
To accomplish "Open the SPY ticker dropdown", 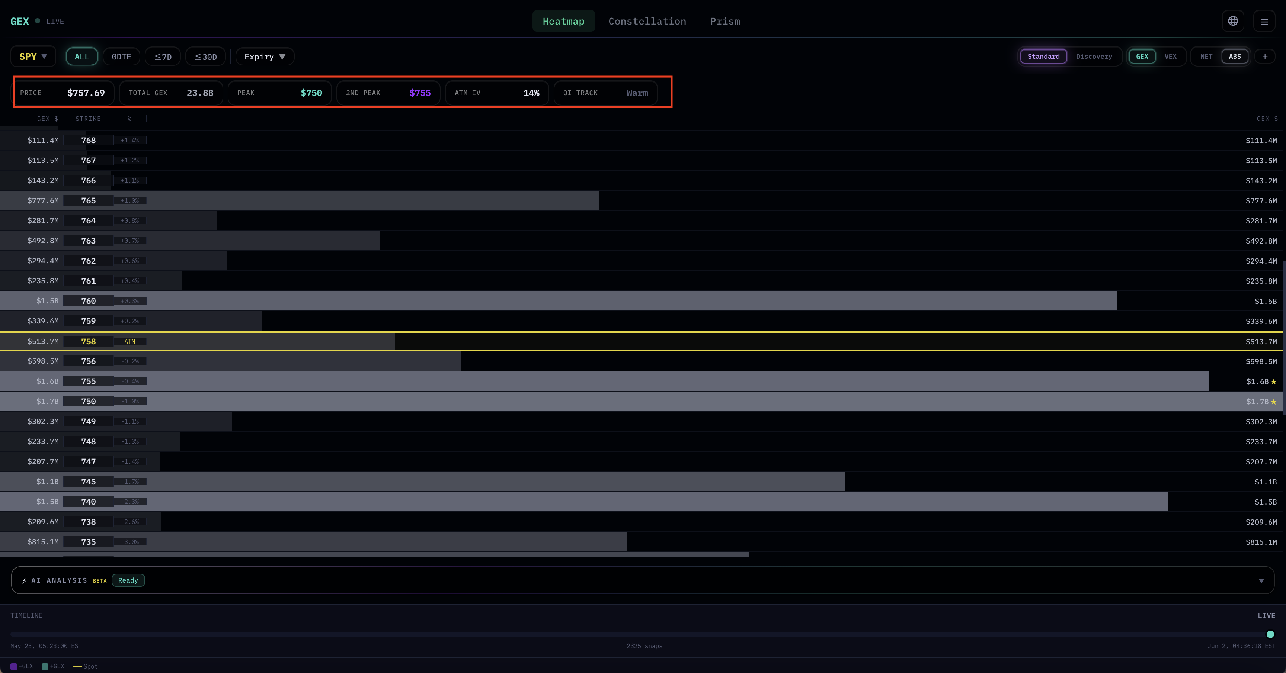I will (x=33, y=57).
